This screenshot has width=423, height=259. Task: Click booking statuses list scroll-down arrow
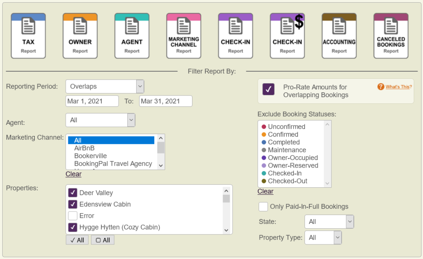point(327,183)
